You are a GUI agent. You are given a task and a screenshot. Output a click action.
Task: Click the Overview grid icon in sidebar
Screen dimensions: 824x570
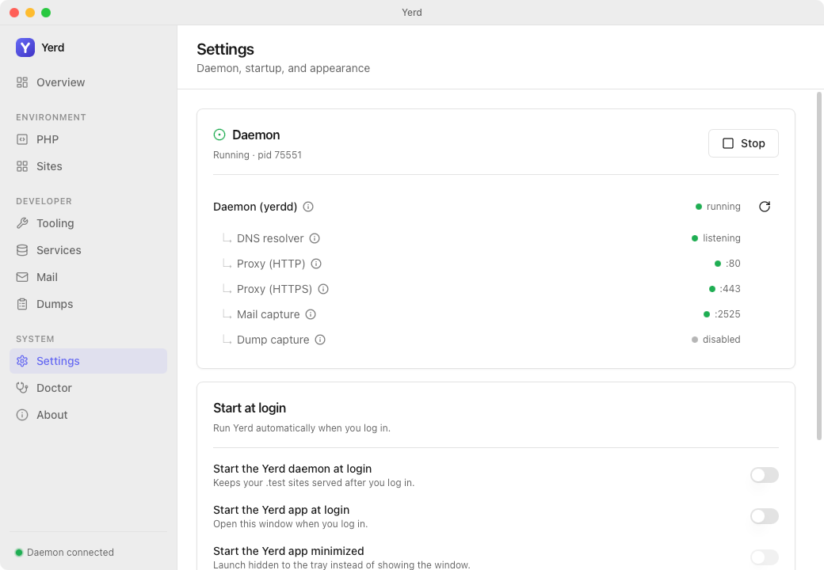(22, 82)
